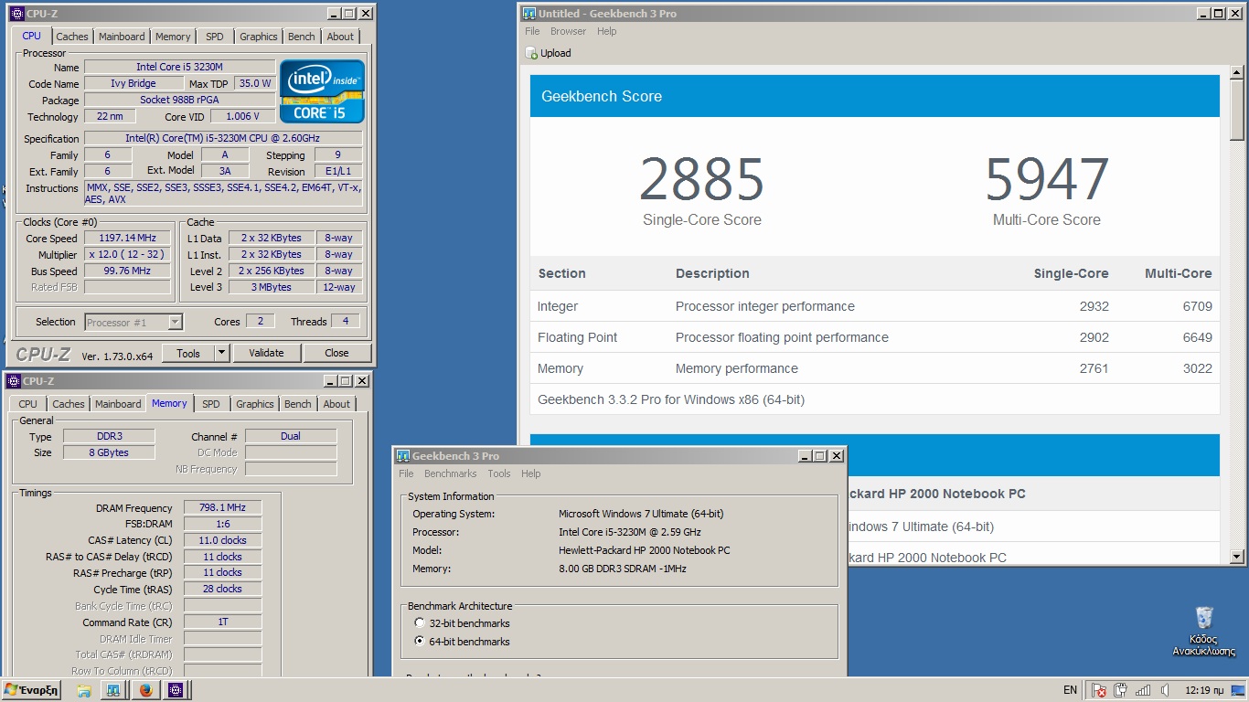Click the single-core score 2885
Screen dimensions: 1249x702
pos(701,179)
